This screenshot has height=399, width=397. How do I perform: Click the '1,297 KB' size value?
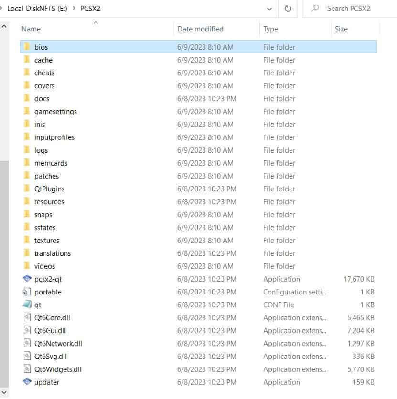pyautogui.click(x=361, y=344)
